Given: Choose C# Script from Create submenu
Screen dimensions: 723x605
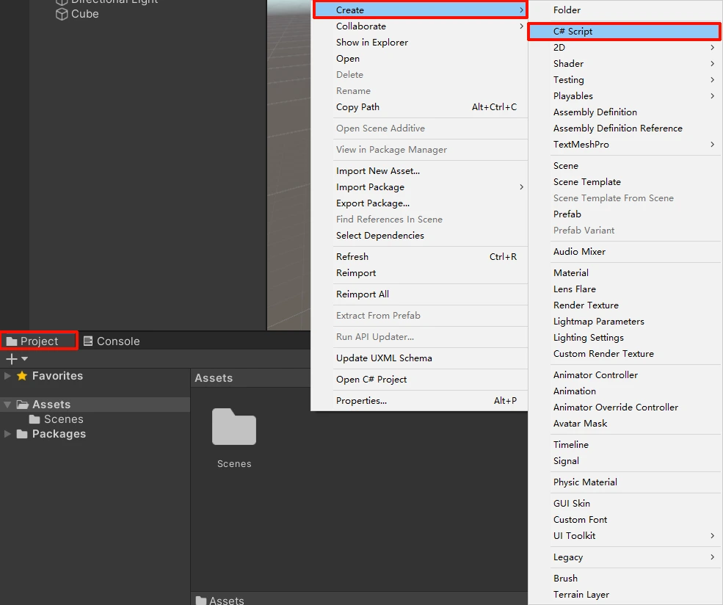Looking at the screenshot, I should (573, 32).
